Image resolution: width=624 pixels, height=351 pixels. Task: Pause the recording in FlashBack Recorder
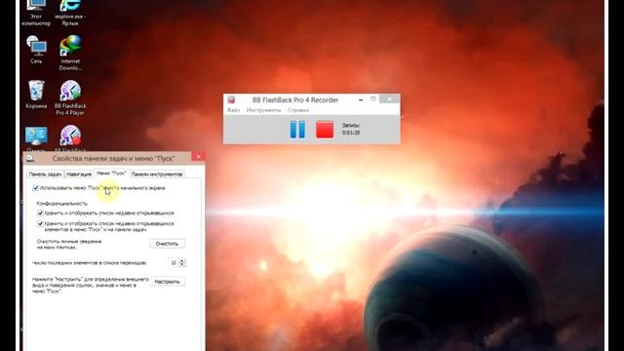pyautogui.click(x=297, y=130)
